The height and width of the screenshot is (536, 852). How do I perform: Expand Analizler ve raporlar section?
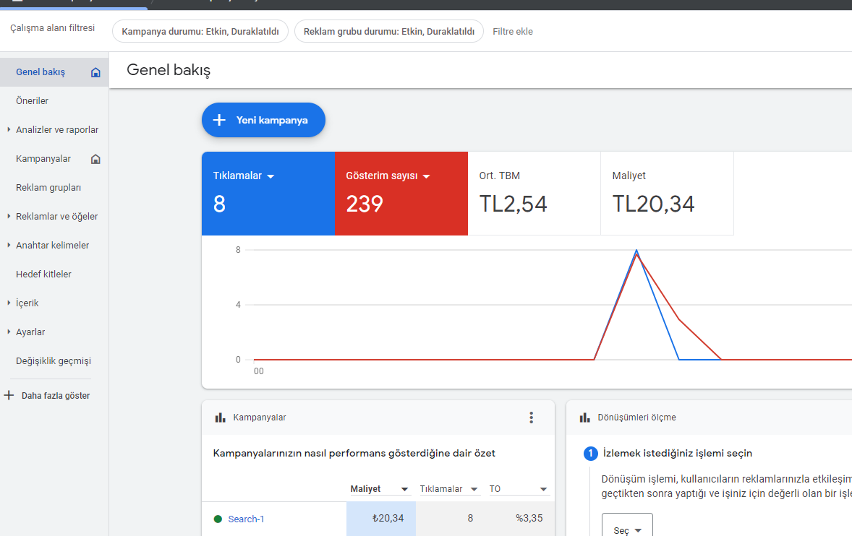[9, 129]
